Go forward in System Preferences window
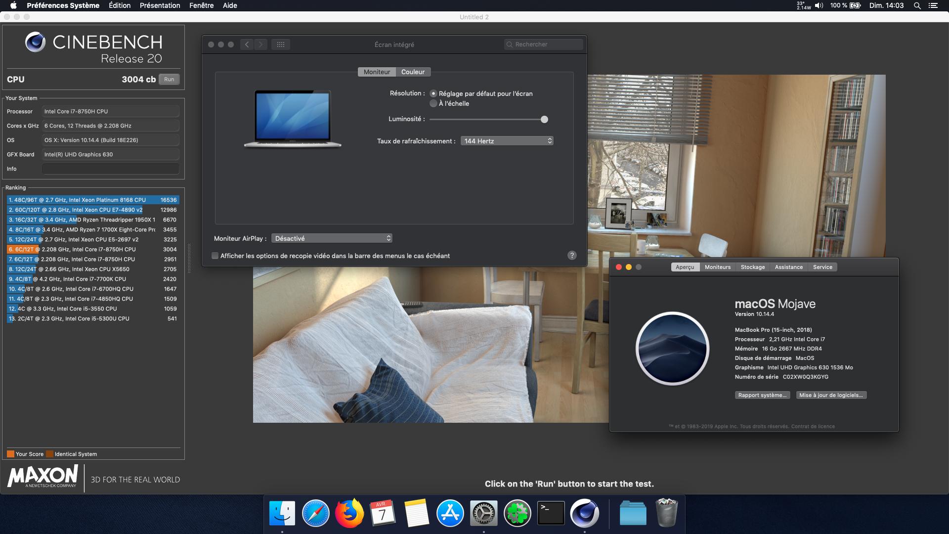 (261, 44)
